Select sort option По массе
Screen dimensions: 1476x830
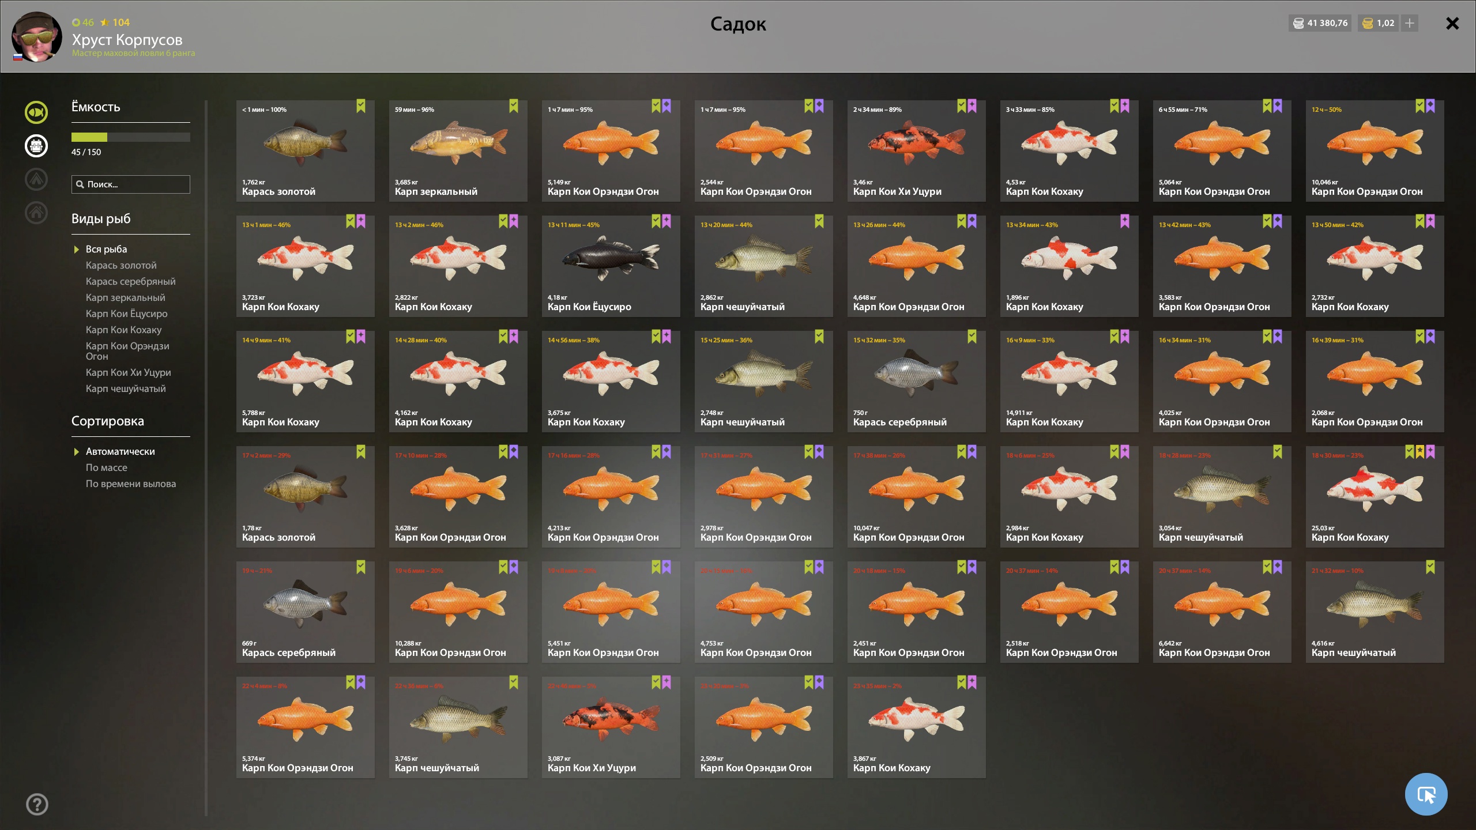pos(107,467)
